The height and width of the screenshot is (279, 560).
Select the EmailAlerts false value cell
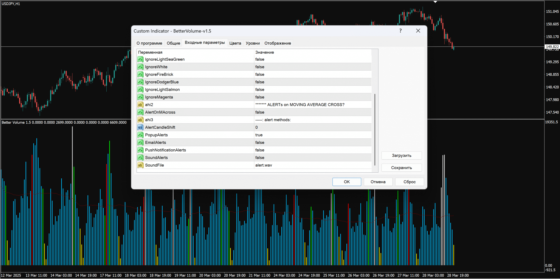[260, 143]
